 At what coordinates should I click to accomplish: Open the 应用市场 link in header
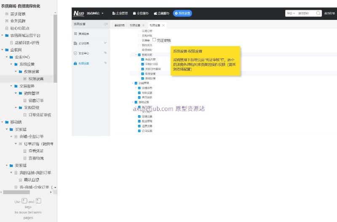tap(329, 14)
